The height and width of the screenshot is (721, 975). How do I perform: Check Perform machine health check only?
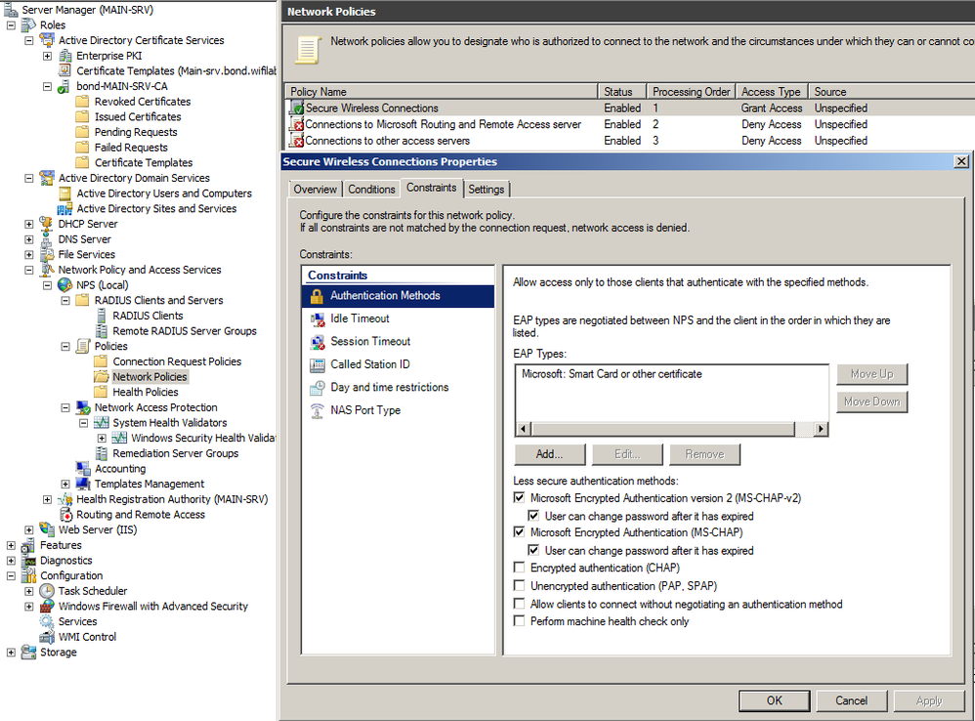(x=519, y=621)
